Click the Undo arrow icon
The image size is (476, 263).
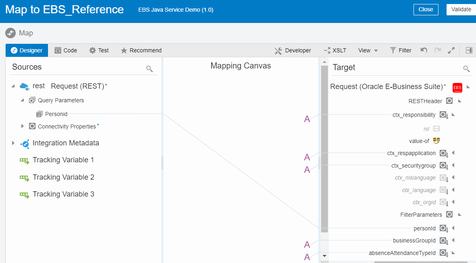[x=423, y=50]
